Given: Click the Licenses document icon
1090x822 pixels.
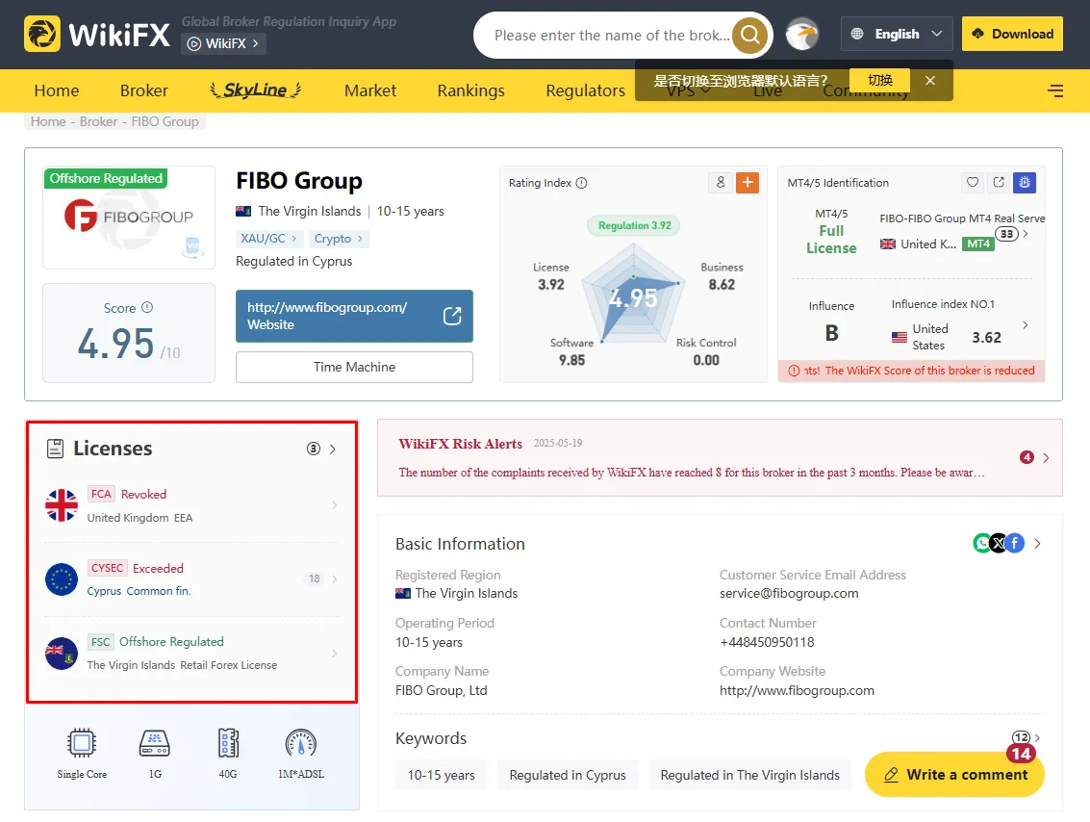Looking at the screenshot, I should coord(55,449).
